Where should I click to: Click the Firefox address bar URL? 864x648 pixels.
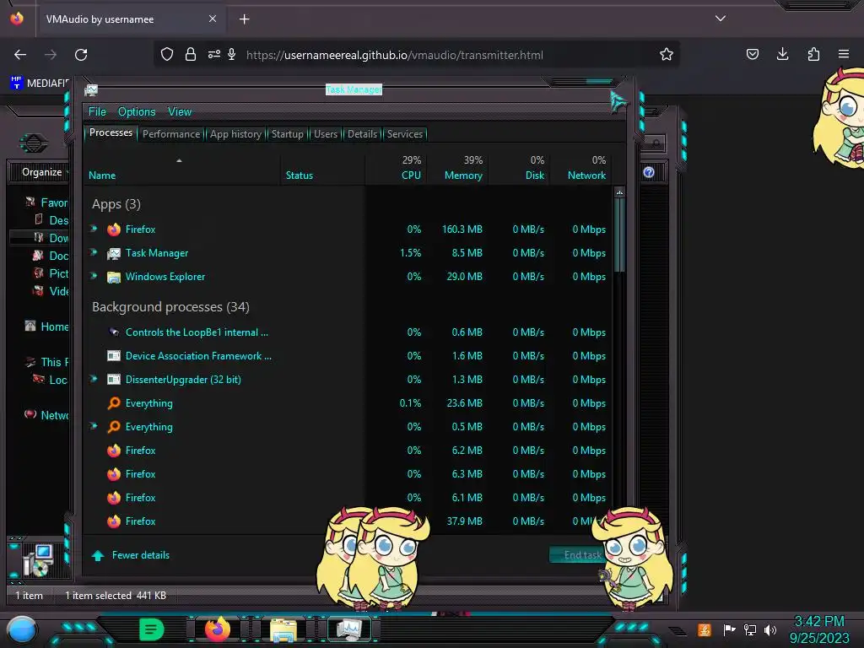click(395, 55)
